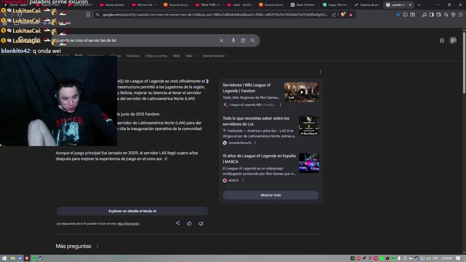Give the AI answer a thumbs up
Screen dimensions: 466x262
pos(189,223)
